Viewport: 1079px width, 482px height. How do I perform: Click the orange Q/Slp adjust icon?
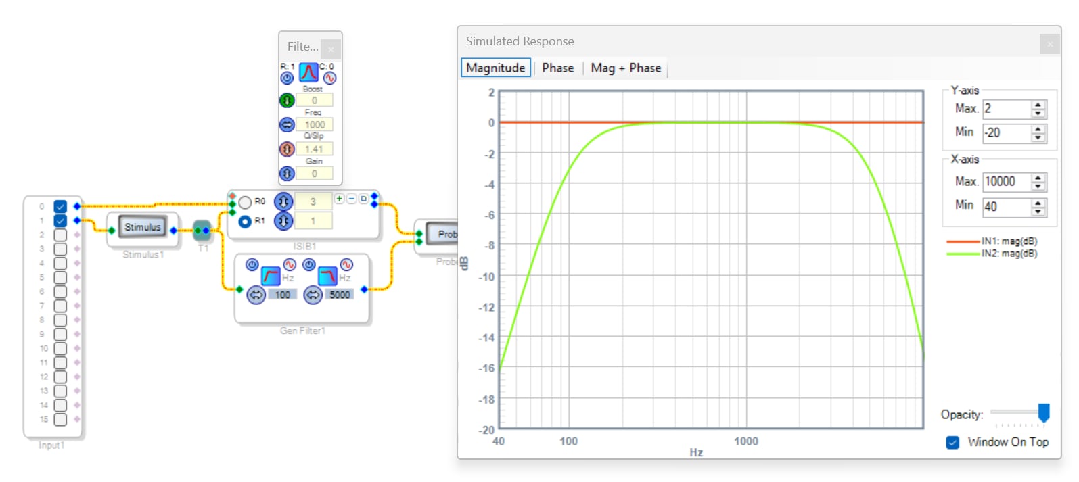coord(287,149)
